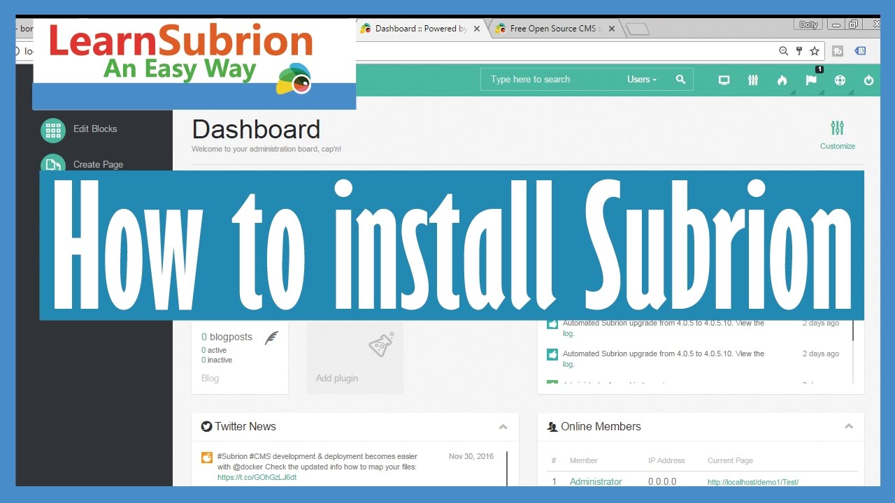Viewport: 895px width, 503px height.
Task: Click the blue extension icon in the browser toolbar
Action: 861,51
